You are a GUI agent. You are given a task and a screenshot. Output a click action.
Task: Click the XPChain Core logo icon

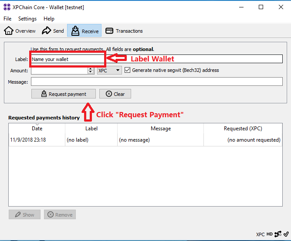point(7,7)
